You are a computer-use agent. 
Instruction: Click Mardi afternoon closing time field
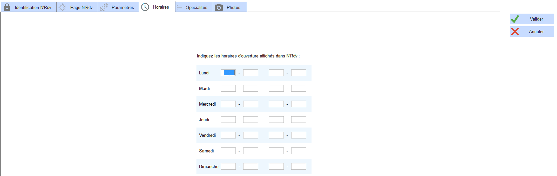tap(299, 88)
